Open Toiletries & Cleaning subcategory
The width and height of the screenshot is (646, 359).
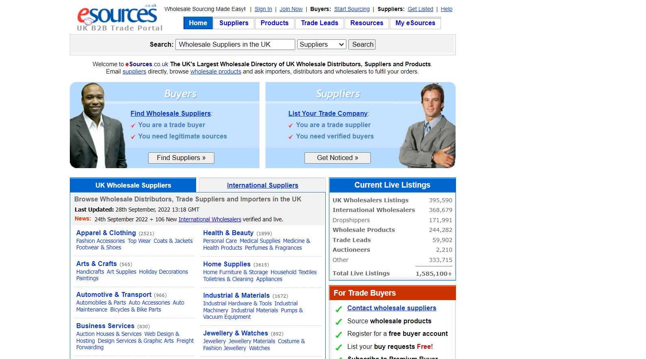coord(228,279)
